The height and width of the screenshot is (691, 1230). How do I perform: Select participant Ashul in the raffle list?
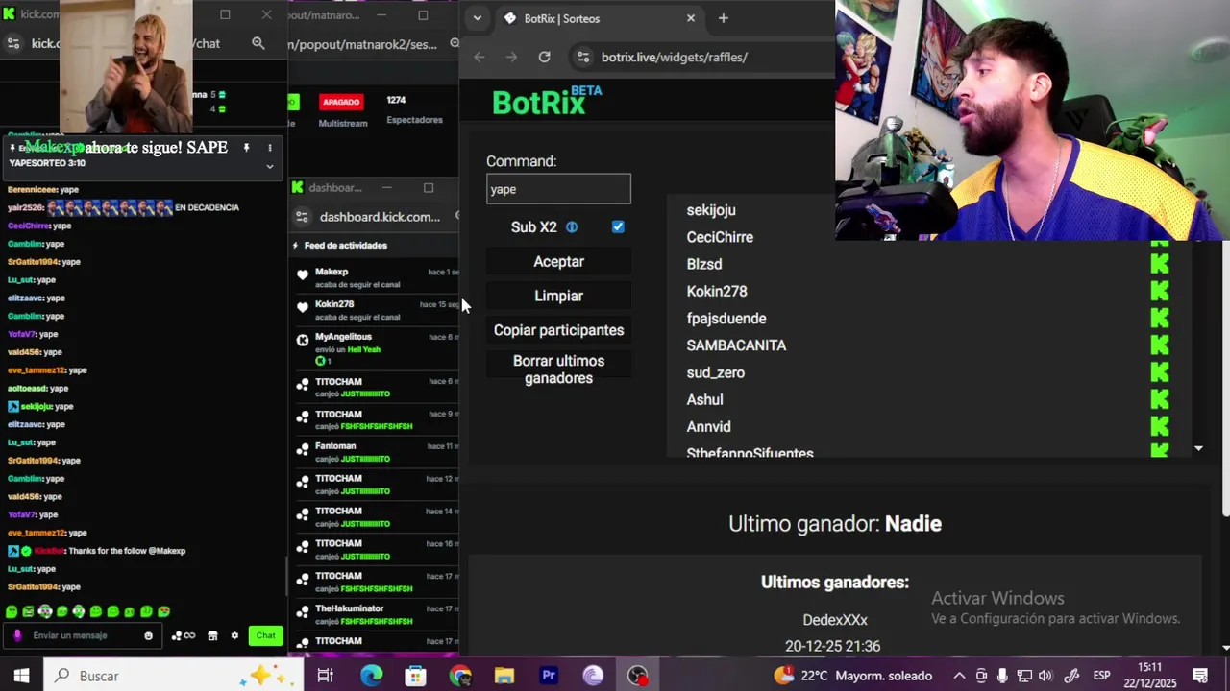tap(704, 399)
